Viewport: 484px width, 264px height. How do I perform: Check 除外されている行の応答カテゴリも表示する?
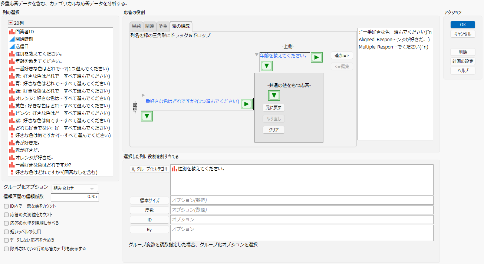click(x=6, y=249)
